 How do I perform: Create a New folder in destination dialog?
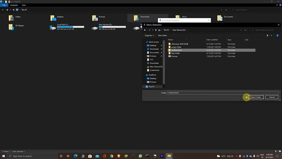(x=162, y=35)
